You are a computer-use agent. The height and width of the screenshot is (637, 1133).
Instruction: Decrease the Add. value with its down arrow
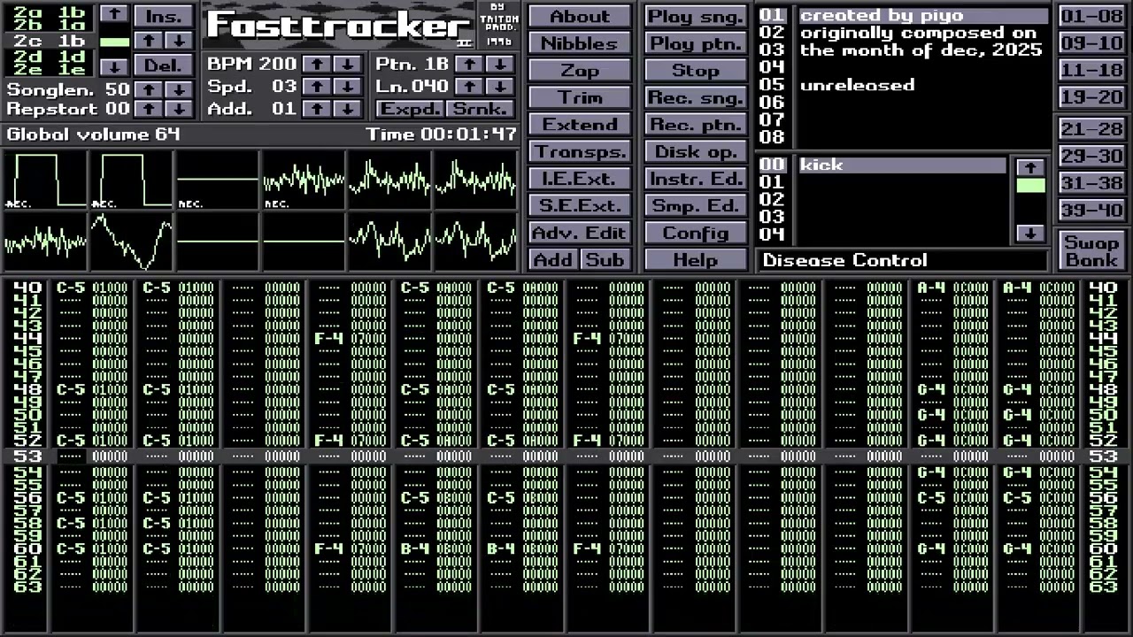(x=347, y=108)
